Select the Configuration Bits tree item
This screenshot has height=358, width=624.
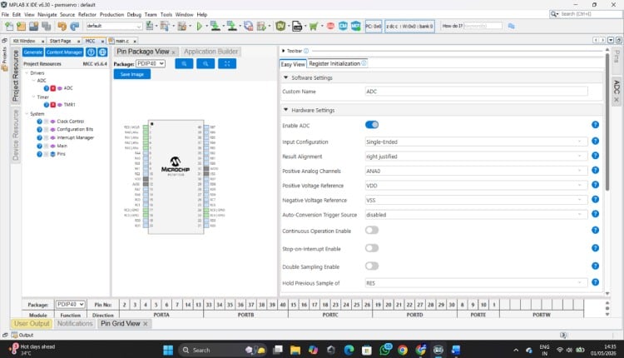[75, 129]
